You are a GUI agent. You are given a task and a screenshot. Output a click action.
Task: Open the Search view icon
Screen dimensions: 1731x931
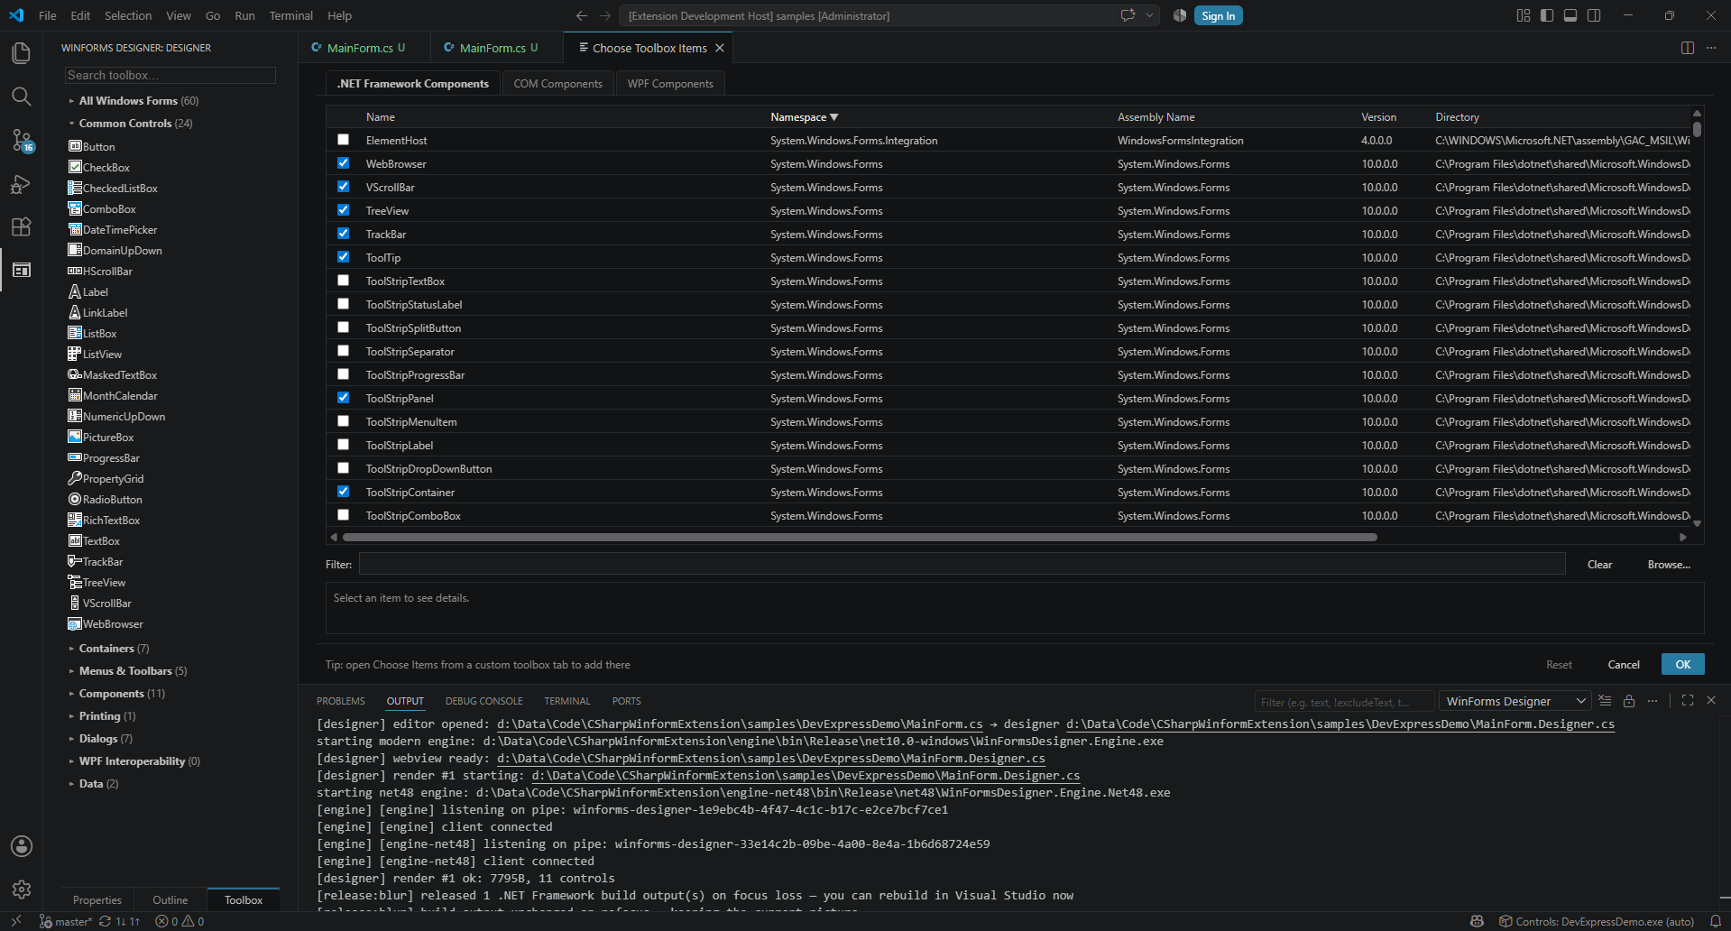pos(22,97)
